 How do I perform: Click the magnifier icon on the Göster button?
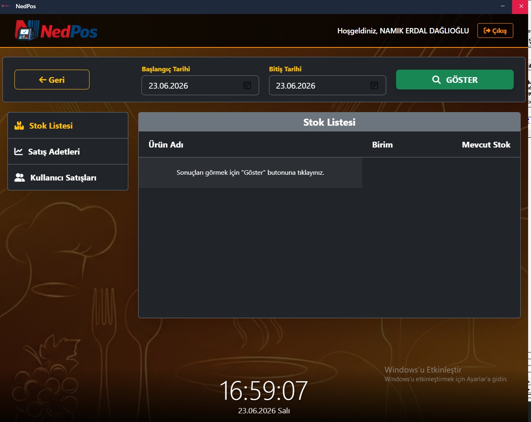[436, 80]
